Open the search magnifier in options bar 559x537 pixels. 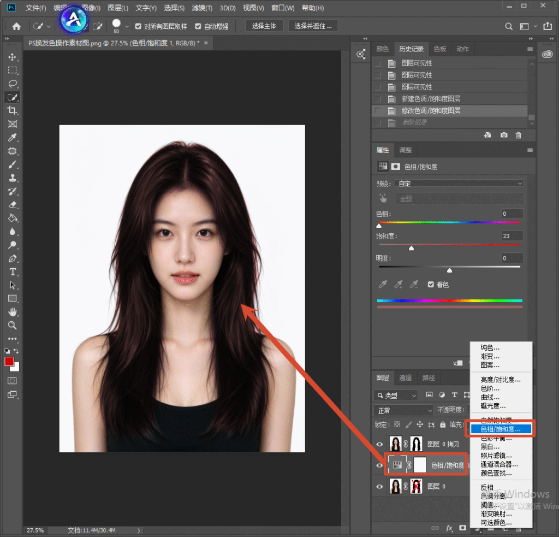pyautogui.click(x=509, y=26)
